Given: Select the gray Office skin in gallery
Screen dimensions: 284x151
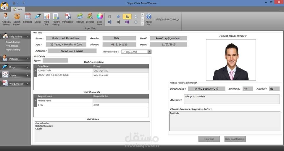Looking at the screenshot, I should [109, 17].
